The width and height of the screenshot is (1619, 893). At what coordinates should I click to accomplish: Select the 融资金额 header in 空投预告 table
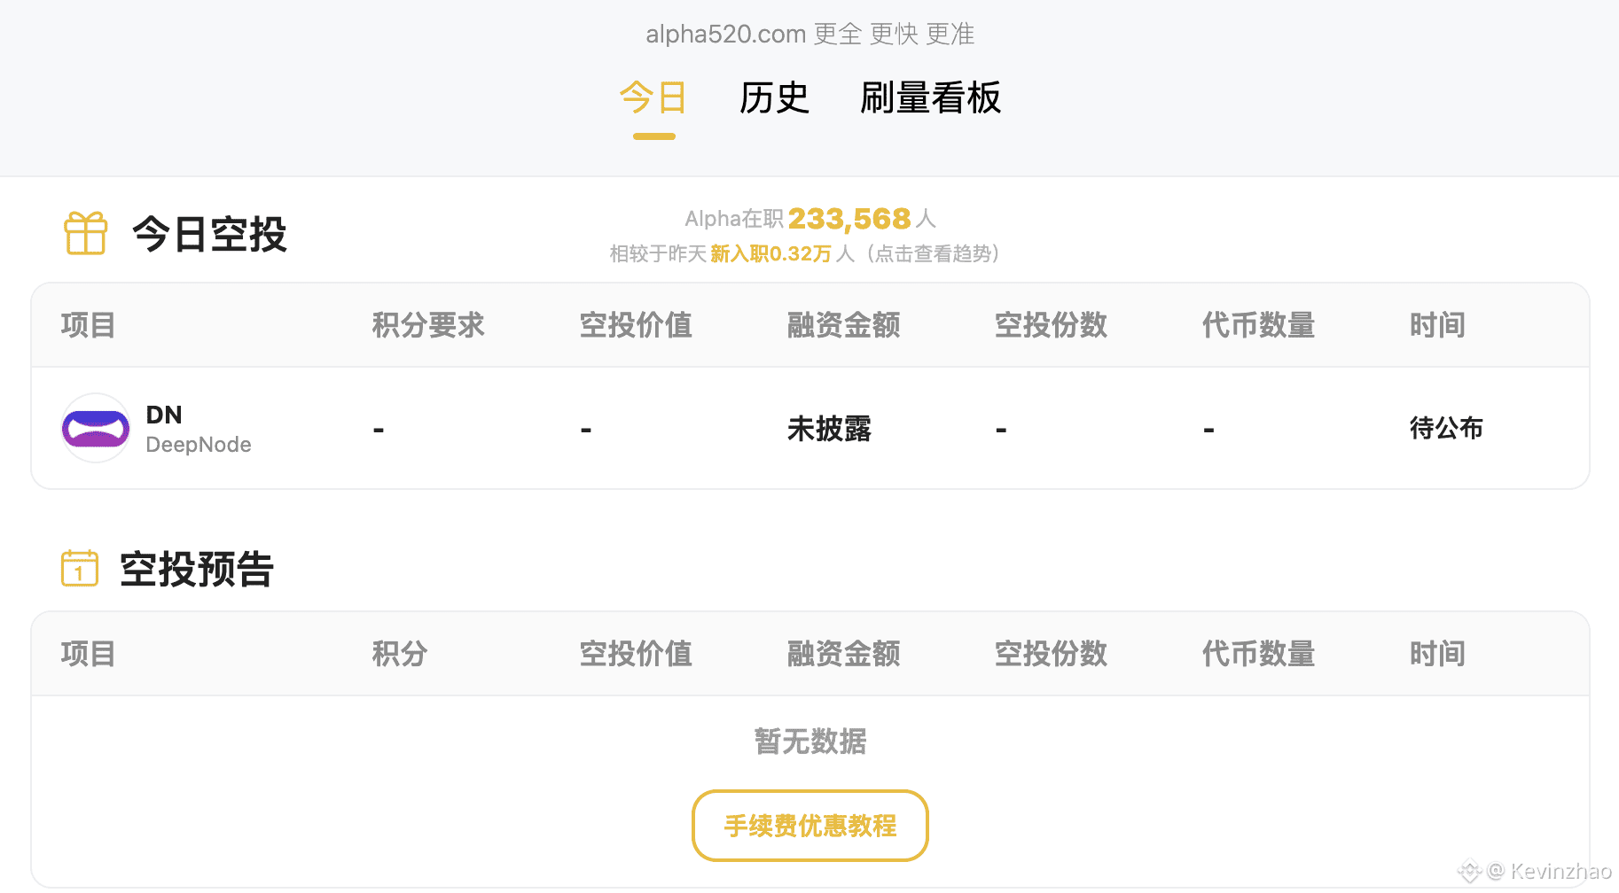pos(842,654)
